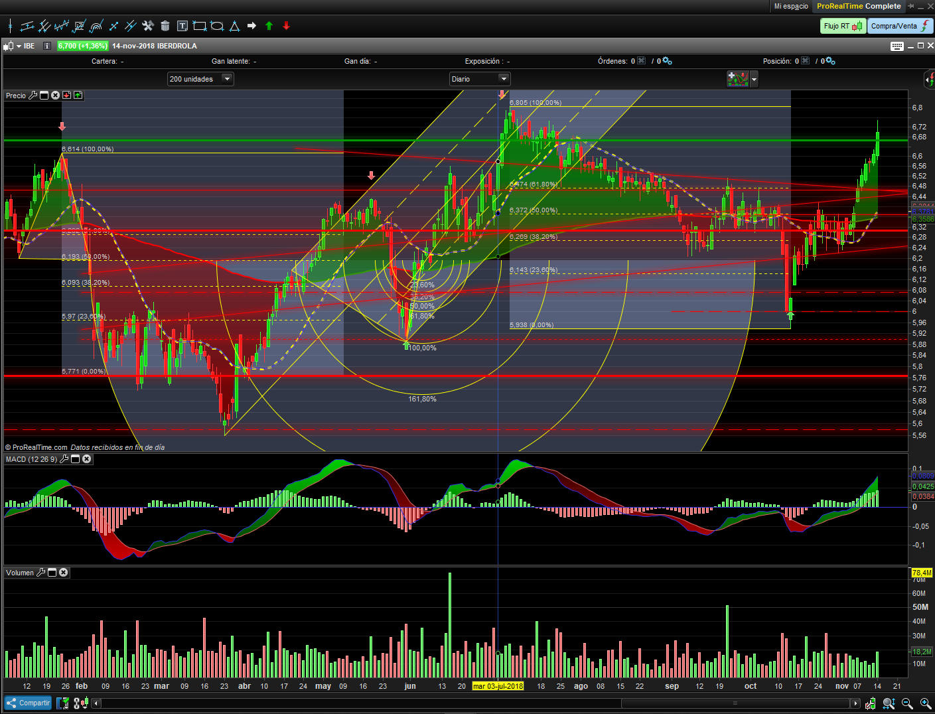Open the Precio panel wrench settings

[33, 96]
